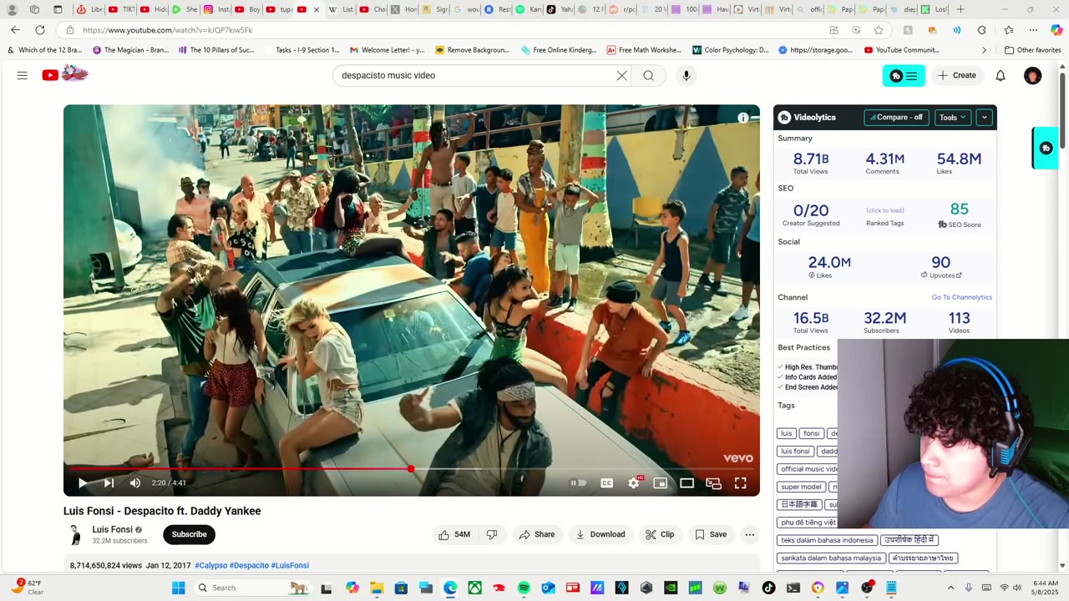Switch to theater mode

click(686, 482)
